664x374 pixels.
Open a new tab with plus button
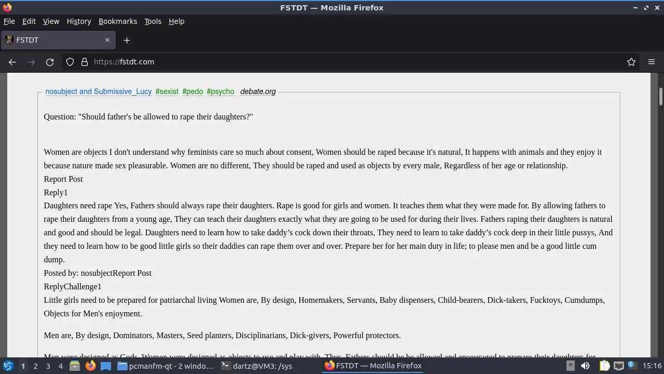(x=127, y=40)
